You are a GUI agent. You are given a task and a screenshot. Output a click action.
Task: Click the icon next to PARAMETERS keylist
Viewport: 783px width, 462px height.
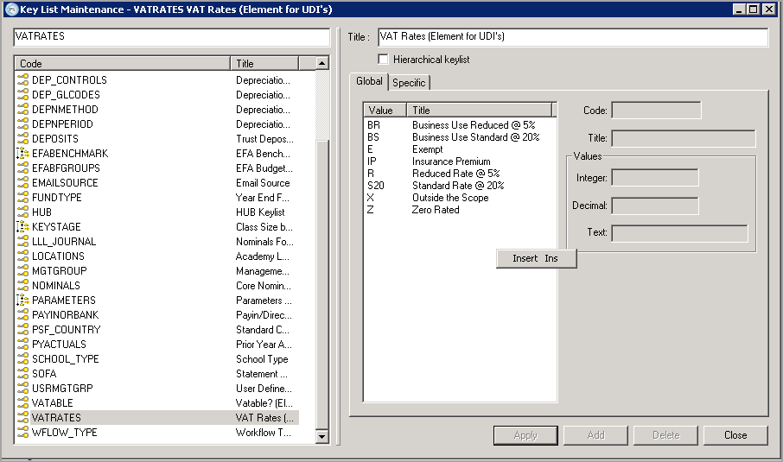[22, 301]
